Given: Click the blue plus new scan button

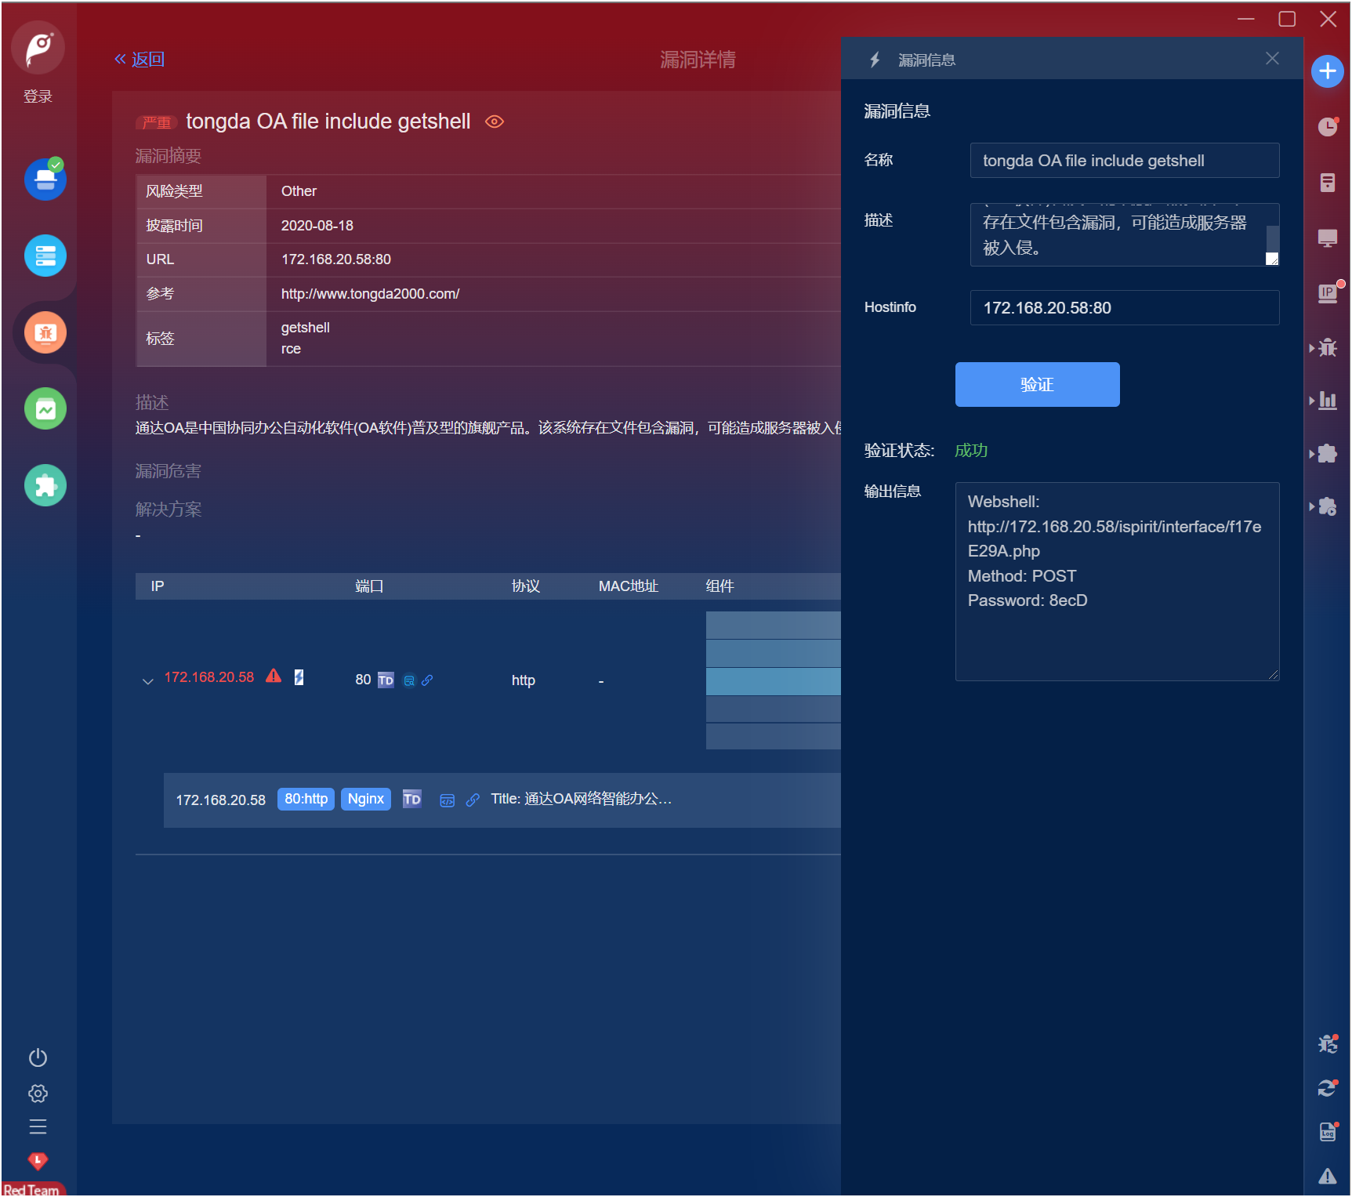Looking at the screenshot, I should point(1328,71).
